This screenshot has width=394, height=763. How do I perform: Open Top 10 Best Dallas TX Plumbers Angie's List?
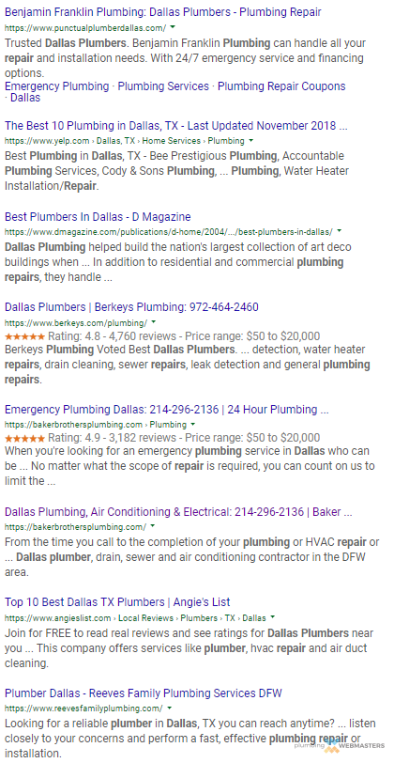point(117,602)
